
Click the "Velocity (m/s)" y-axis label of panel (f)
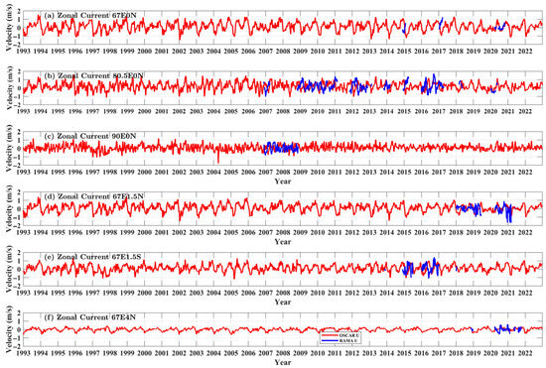pos(9,329)
